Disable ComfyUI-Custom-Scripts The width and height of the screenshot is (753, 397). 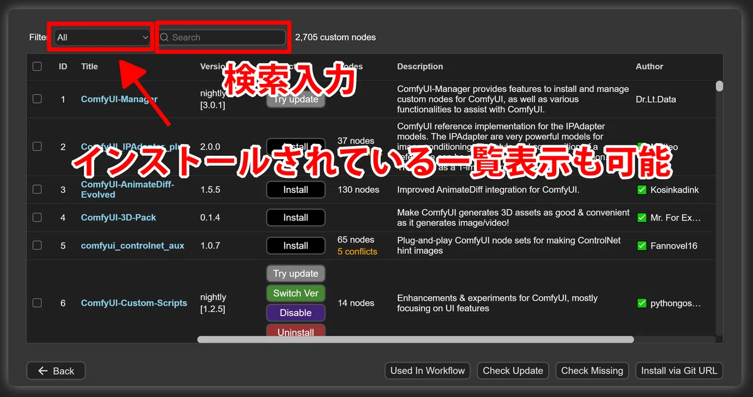click(x=296, y=312)
